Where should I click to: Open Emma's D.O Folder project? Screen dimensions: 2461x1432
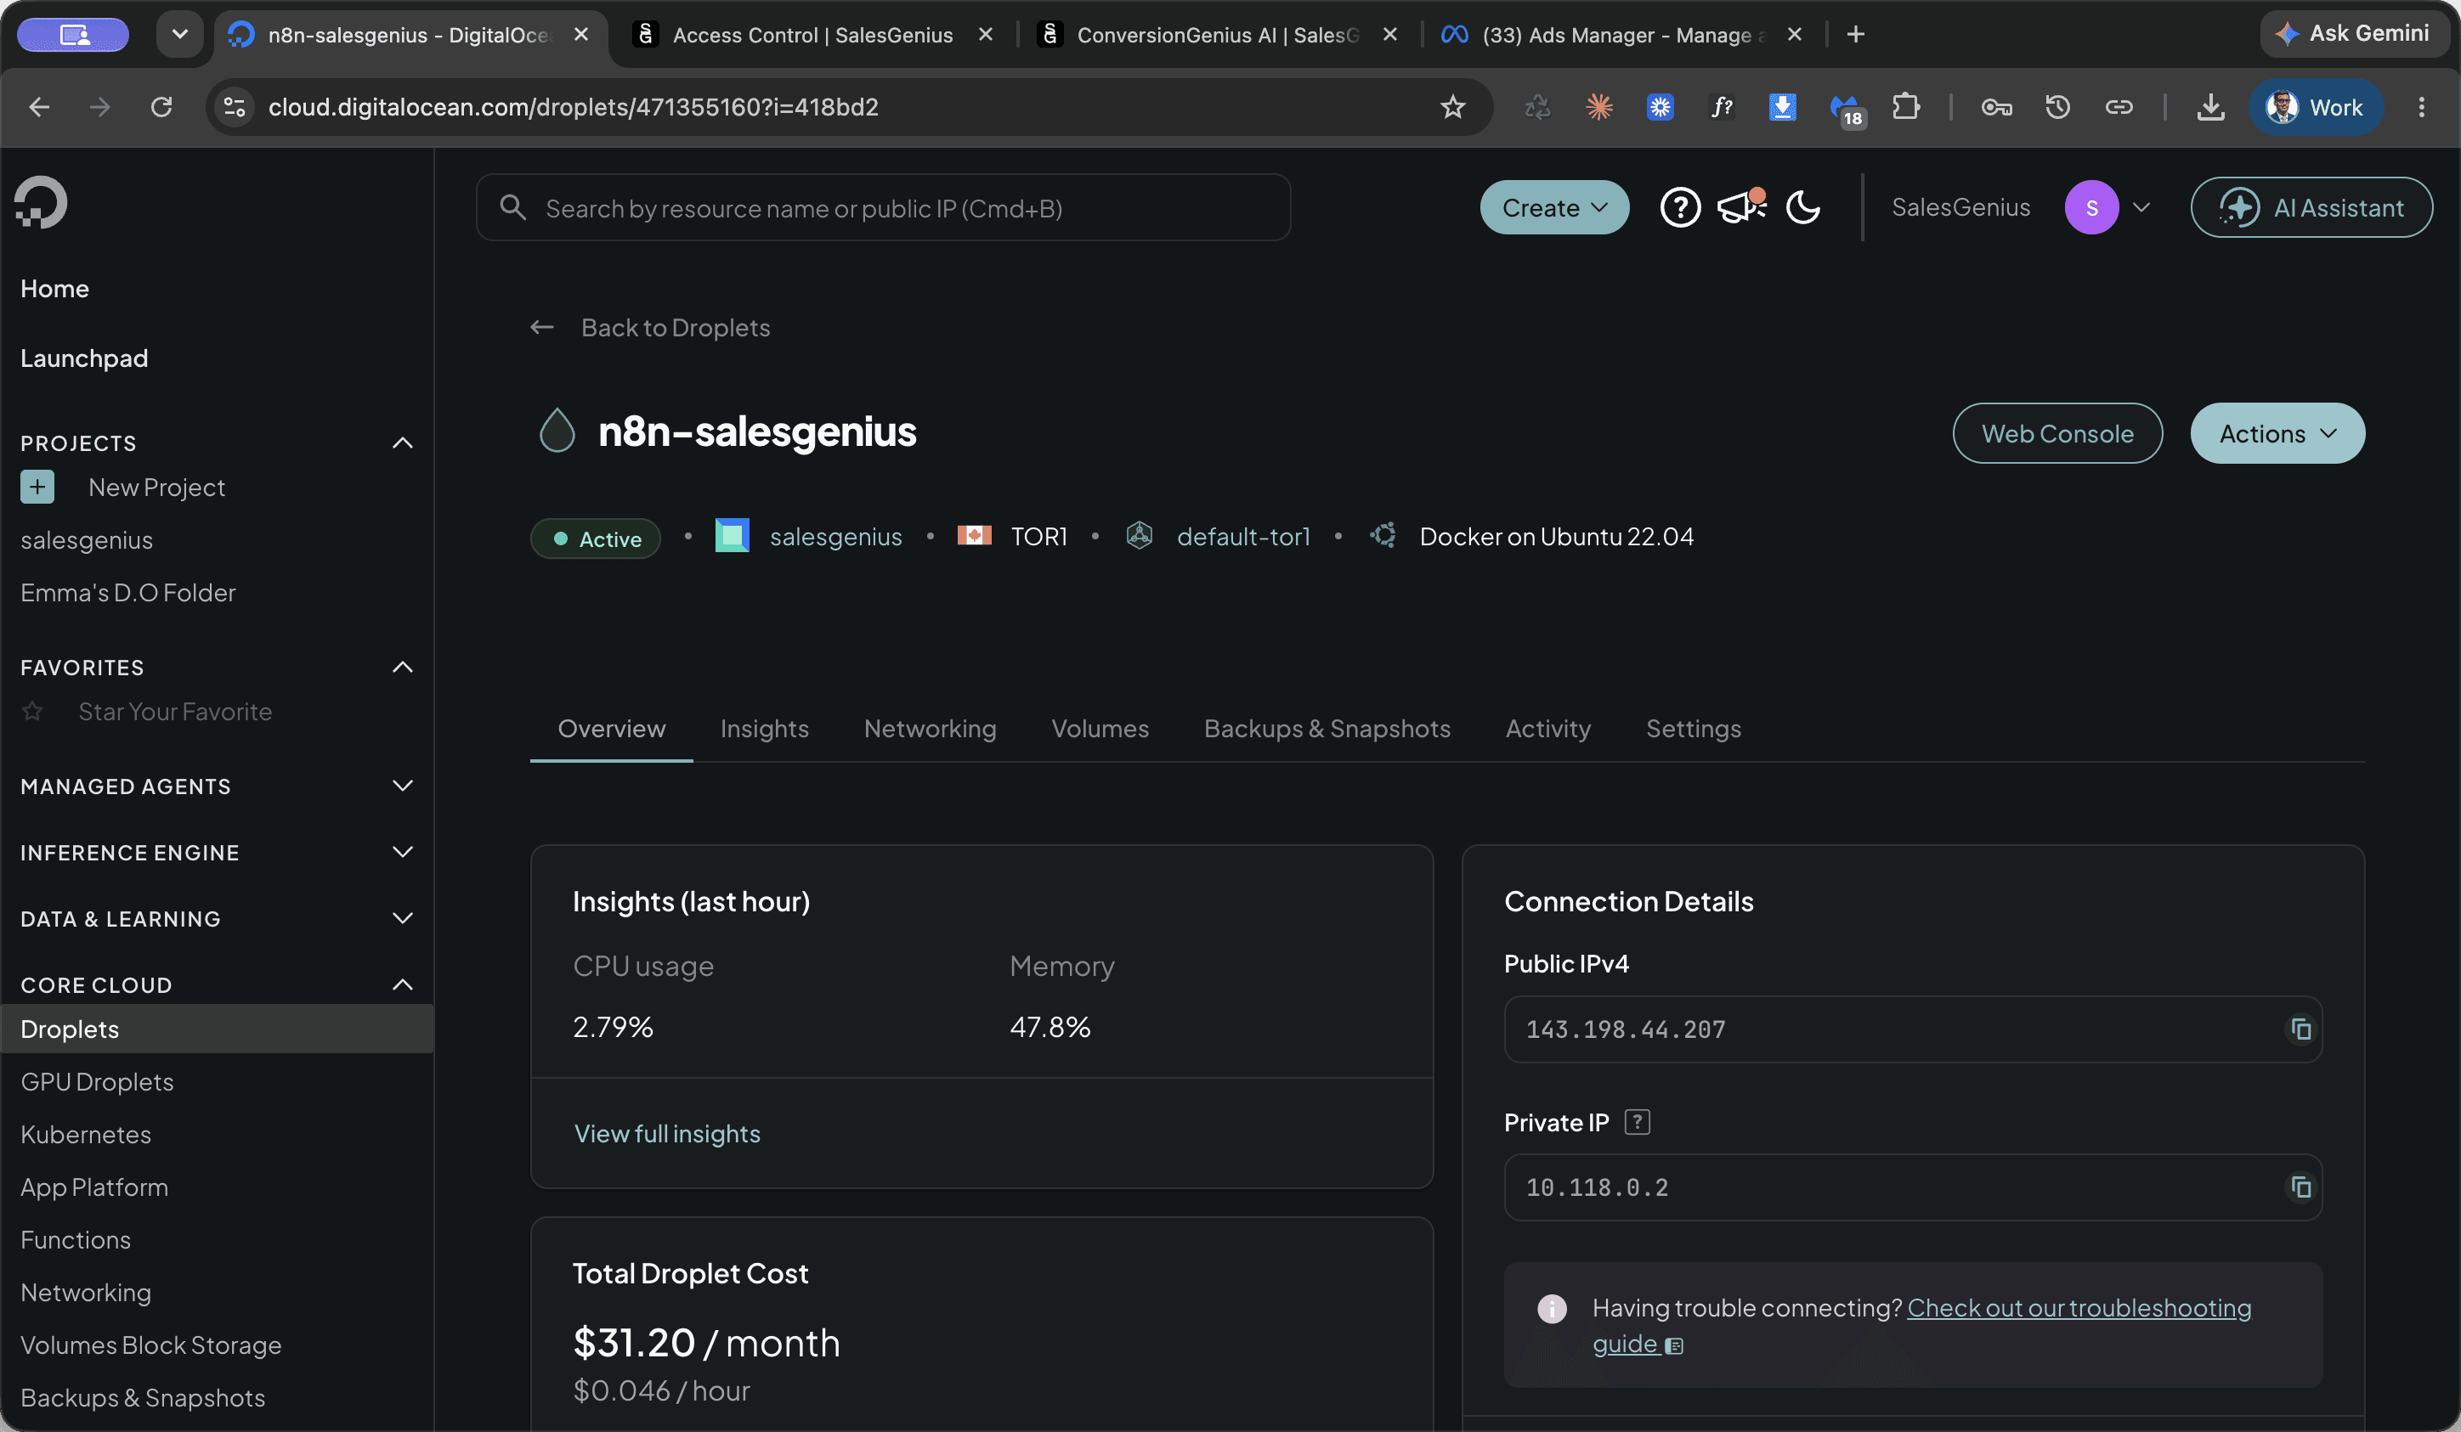(128, 593)
